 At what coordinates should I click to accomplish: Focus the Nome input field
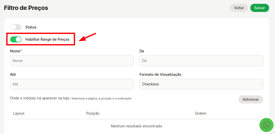72,61
